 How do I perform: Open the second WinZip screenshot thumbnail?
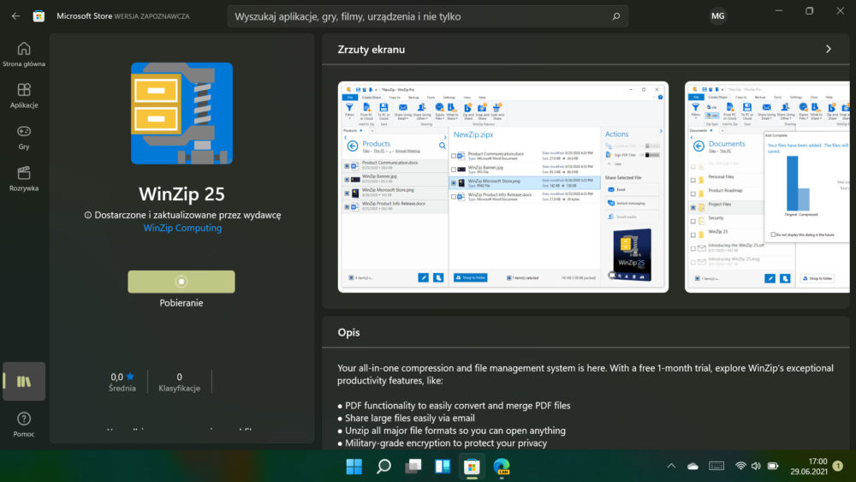(x=767, y=187)
